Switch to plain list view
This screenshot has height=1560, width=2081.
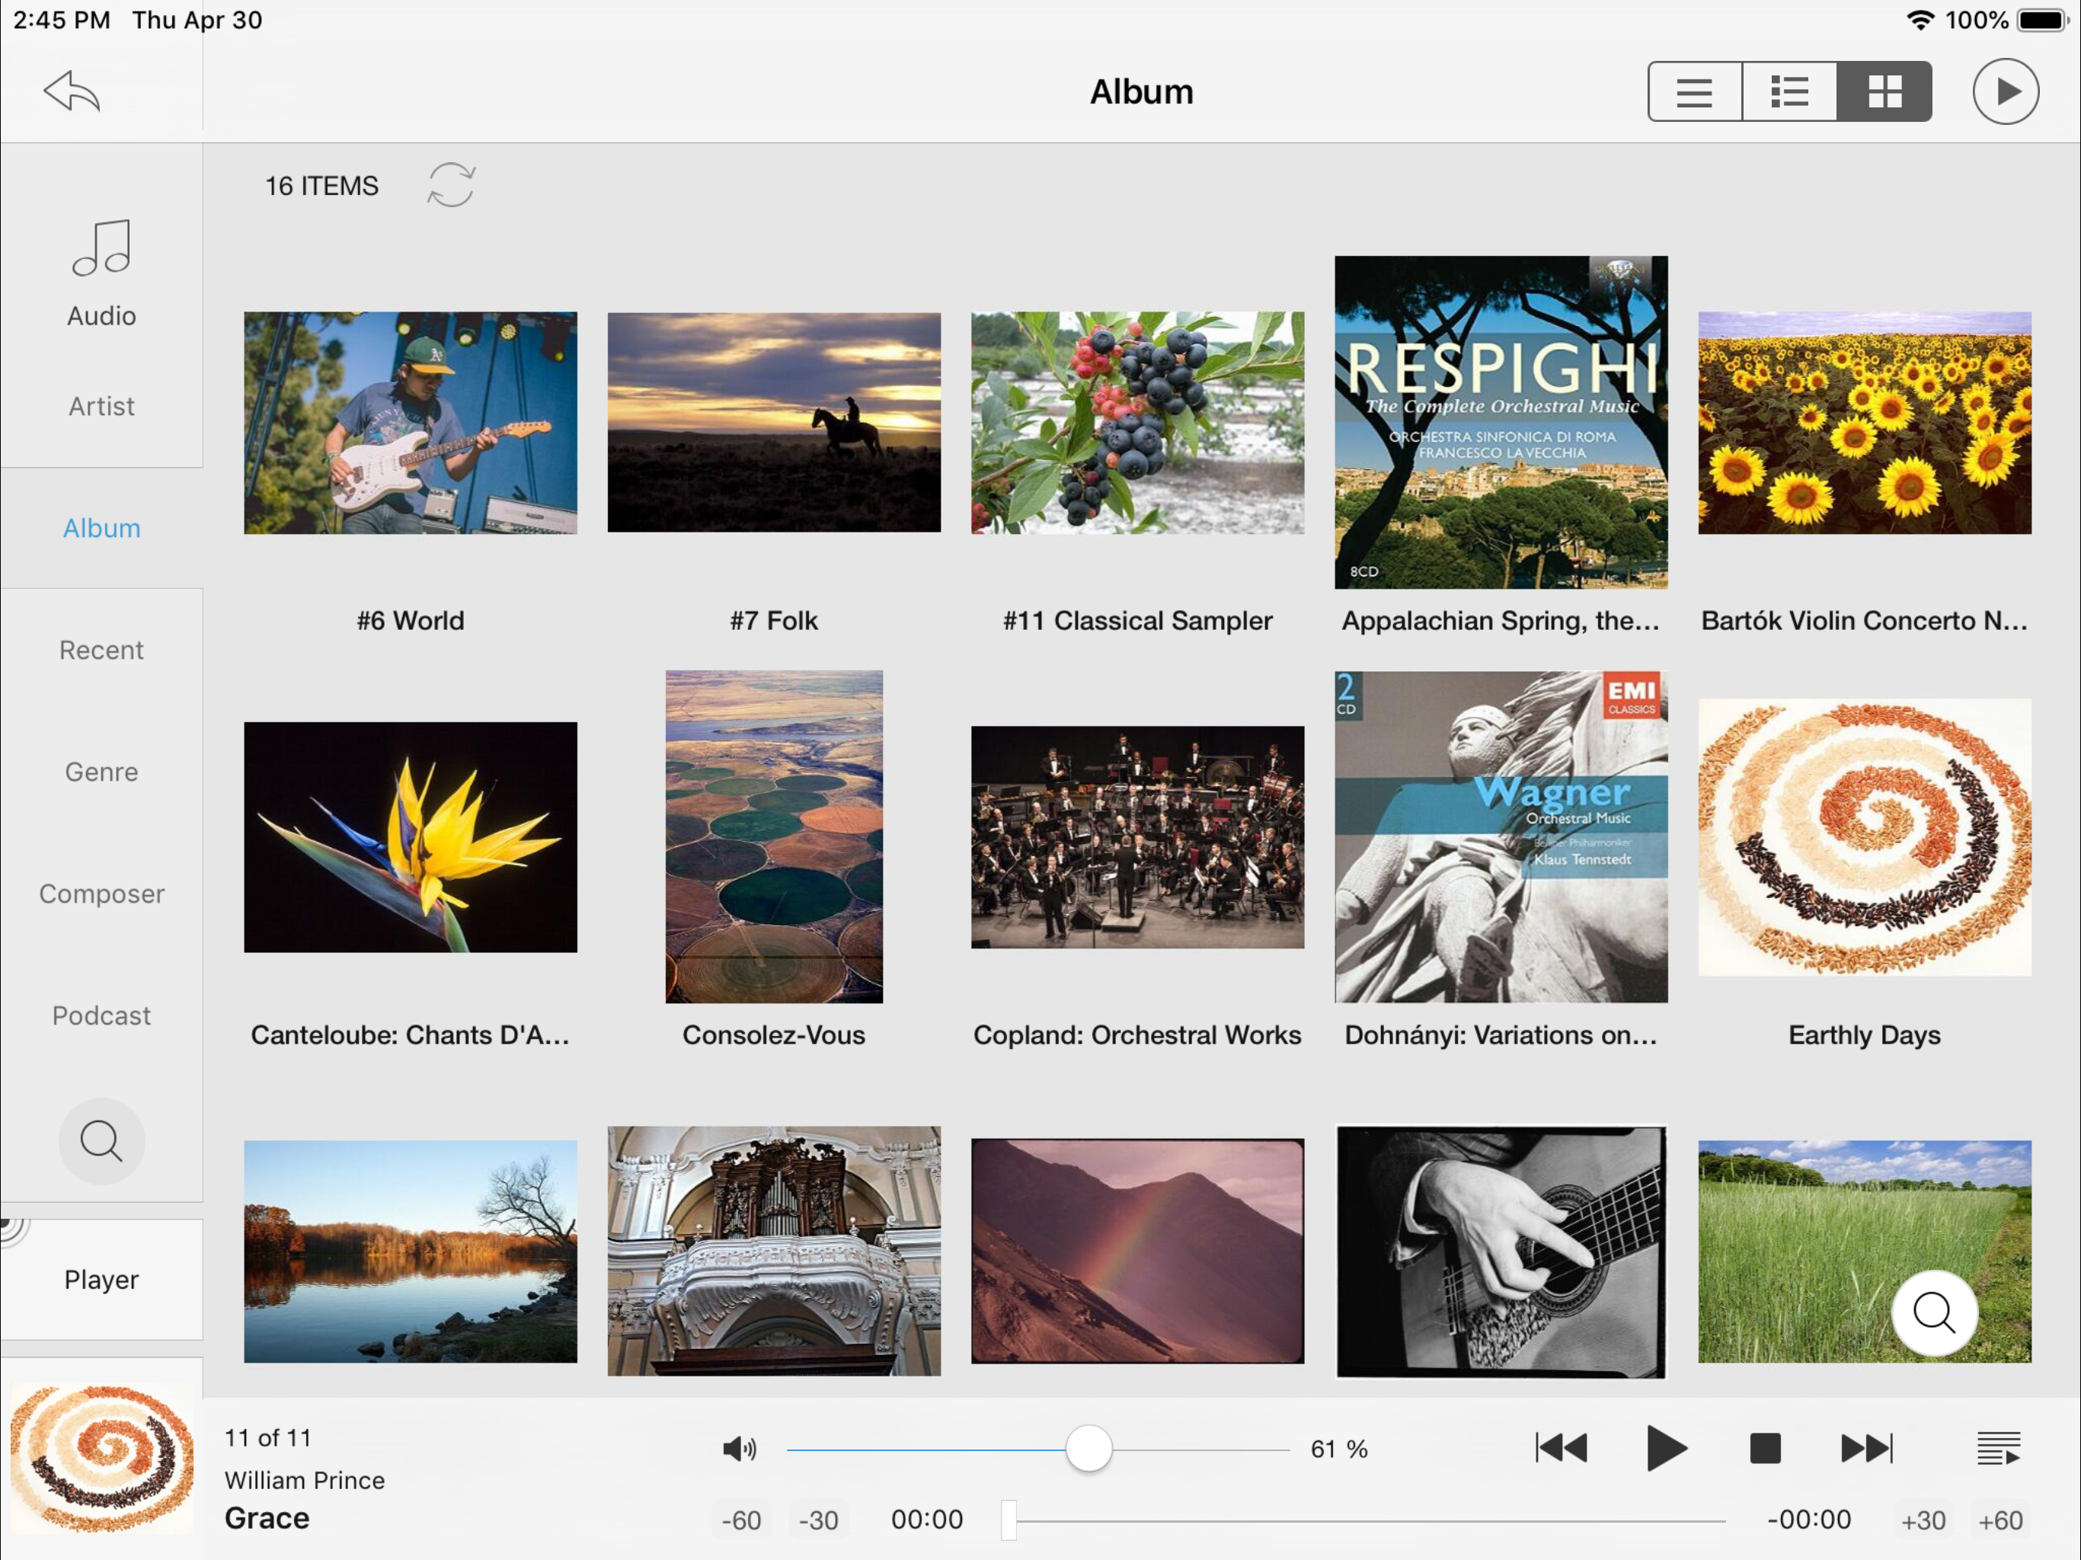1694,92
